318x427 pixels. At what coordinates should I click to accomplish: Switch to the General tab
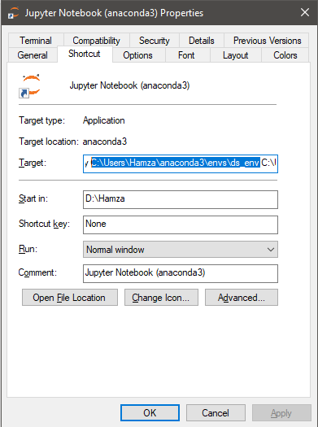[33, 55]
